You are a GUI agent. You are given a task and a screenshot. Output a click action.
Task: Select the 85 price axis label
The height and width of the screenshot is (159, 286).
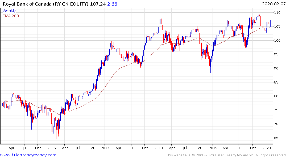[x=276, y=82]
